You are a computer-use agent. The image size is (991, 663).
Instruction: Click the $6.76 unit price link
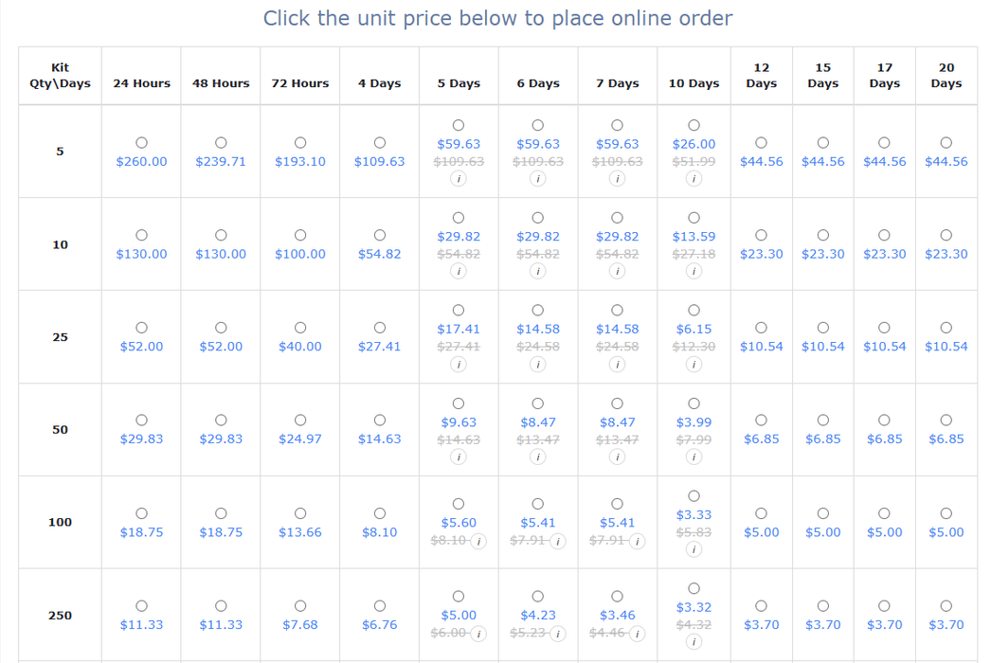(x=379, y=624)
